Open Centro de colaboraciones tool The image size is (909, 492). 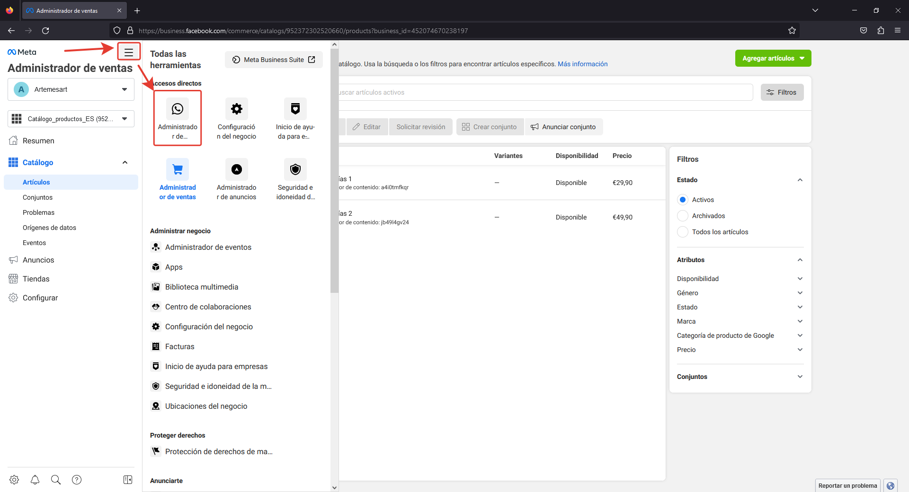click(201, 307)
